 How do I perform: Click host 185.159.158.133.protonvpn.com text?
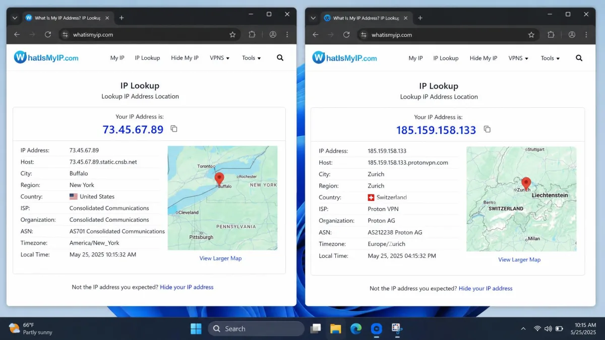pyautogui.click(x=408, y=163)
